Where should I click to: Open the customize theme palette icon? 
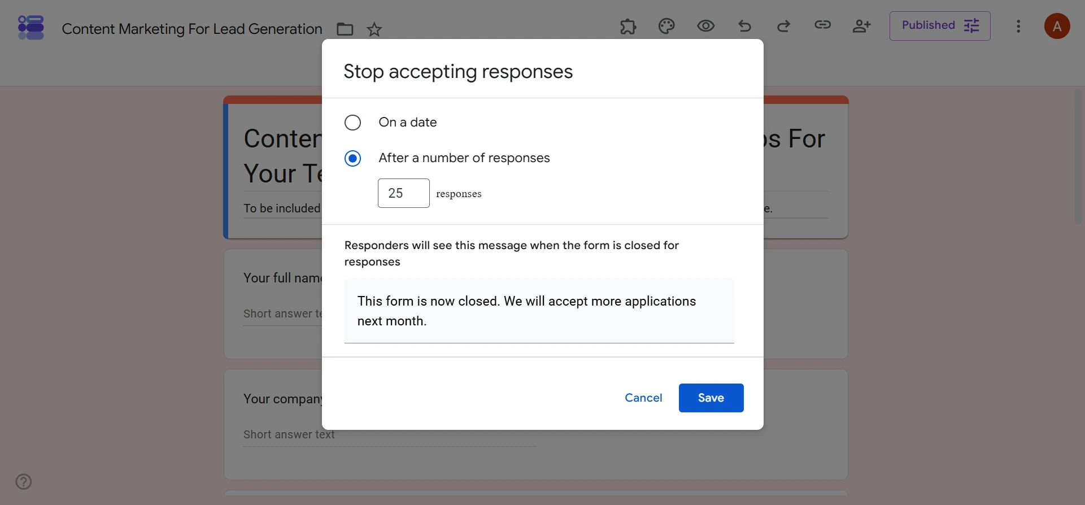tap(666, 26)
